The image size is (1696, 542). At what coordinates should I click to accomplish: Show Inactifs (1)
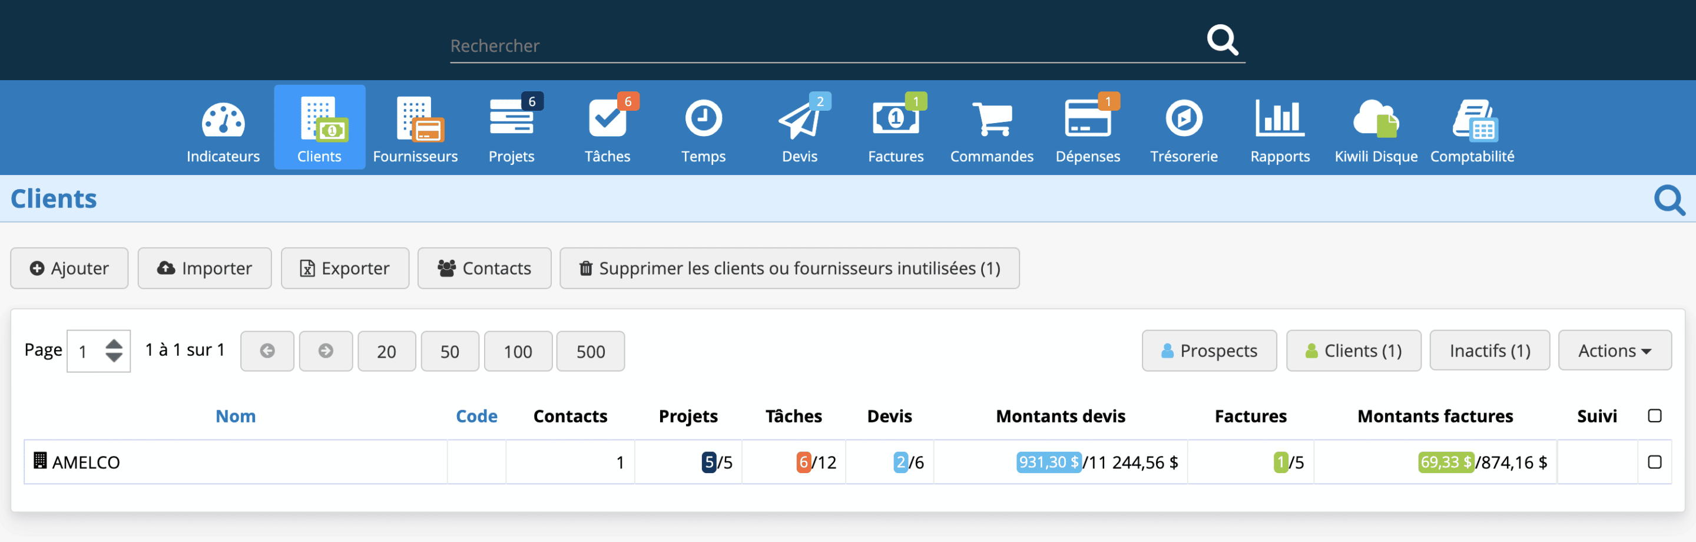click(1489, 351)
